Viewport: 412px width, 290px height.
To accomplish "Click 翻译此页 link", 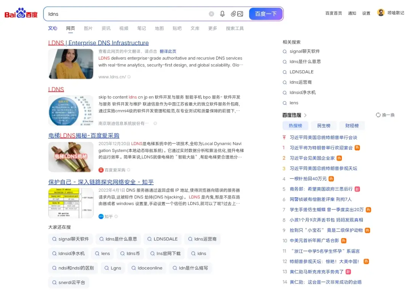I will (168, 51).
